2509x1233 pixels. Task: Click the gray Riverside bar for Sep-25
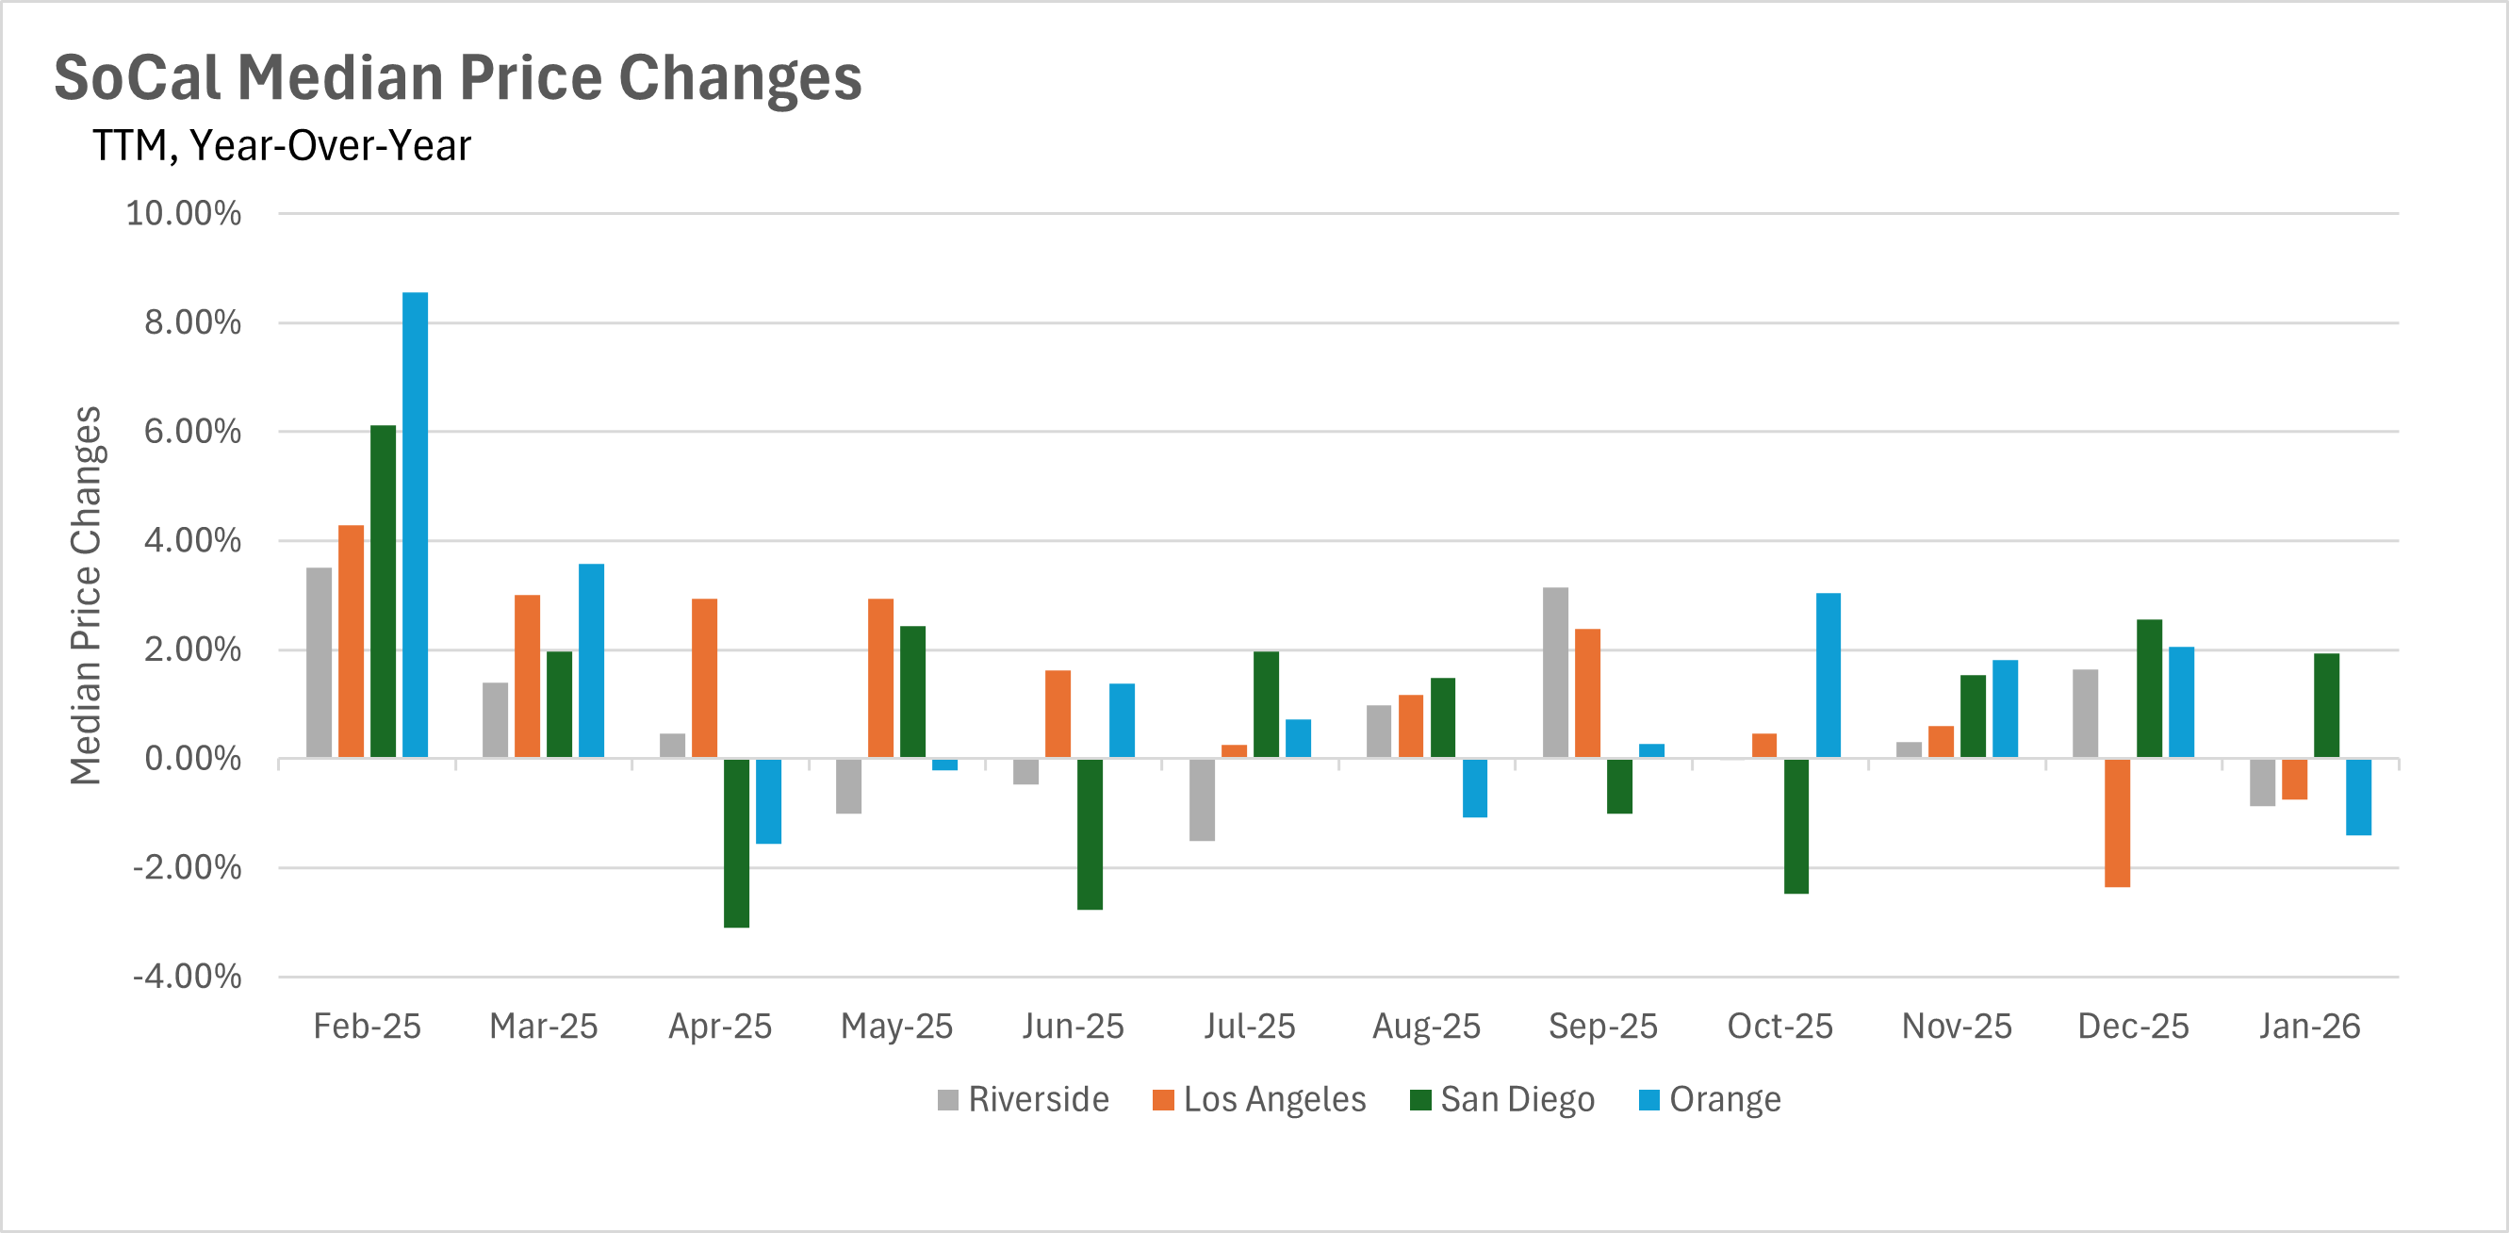(1555, 672)
